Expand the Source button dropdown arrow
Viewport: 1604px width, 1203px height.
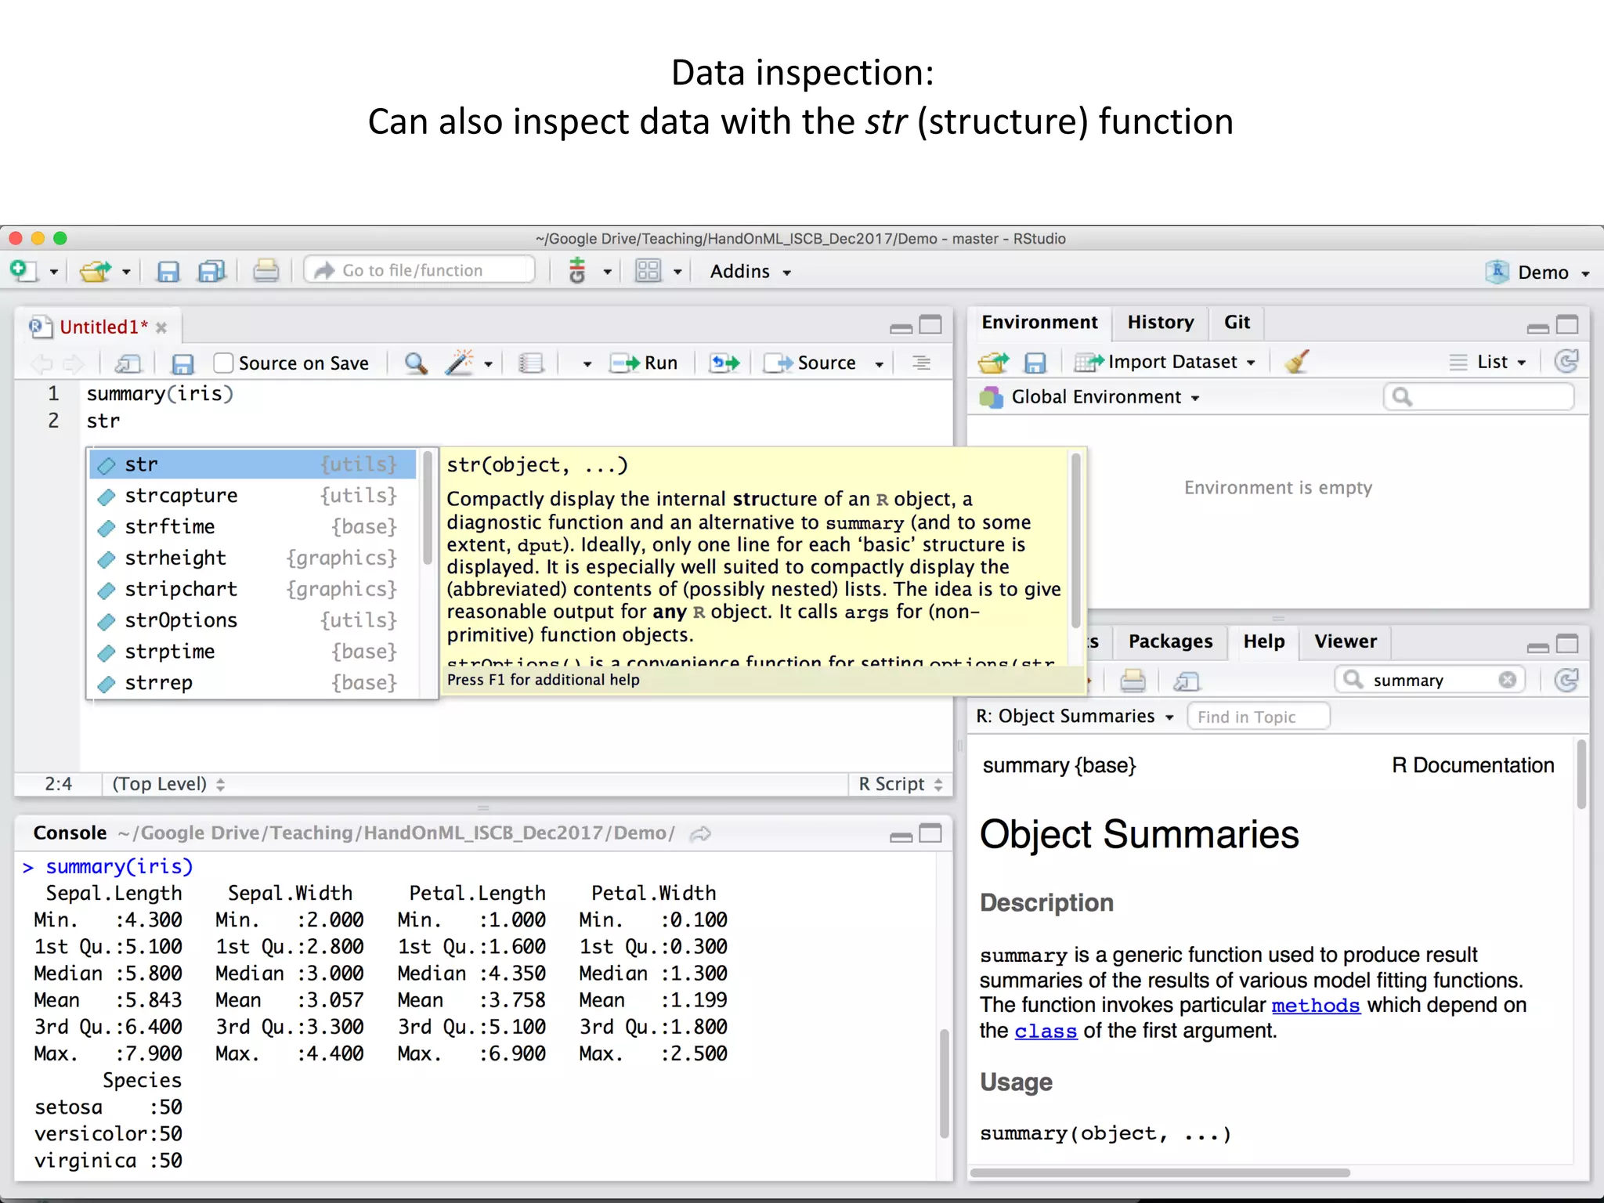tap(880, 364)
